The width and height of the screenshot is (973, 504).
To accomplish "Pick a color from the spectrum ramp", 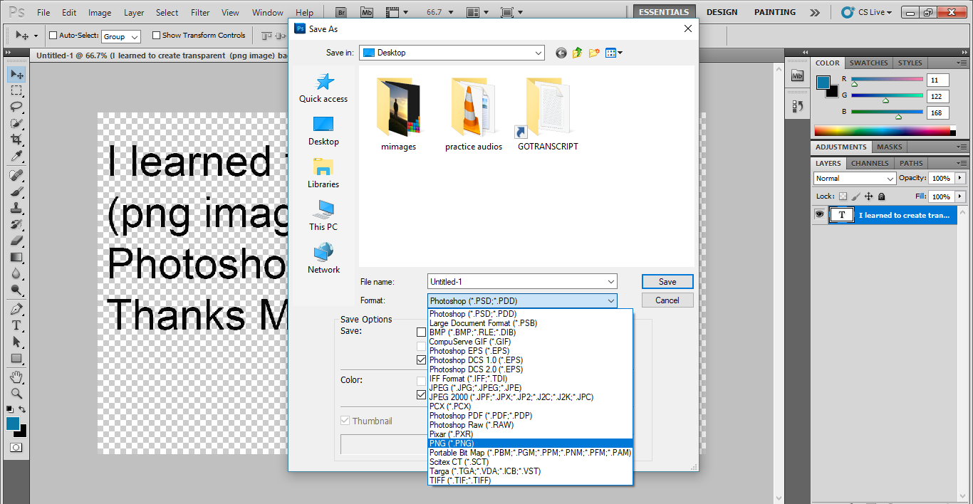I will [x=883, y=130].
